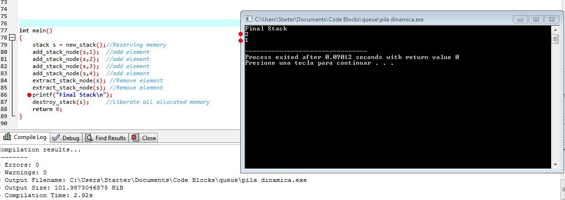Switch to the Debug tab
This screenshot has width=565, height=200.
tap(66, 138)
